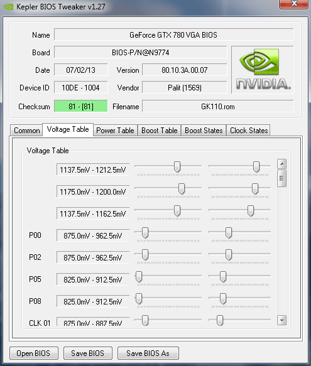Viewport: 311px width, 366px height.
Task: Click the CLK 01 label
Action: [x=40, y=323]
